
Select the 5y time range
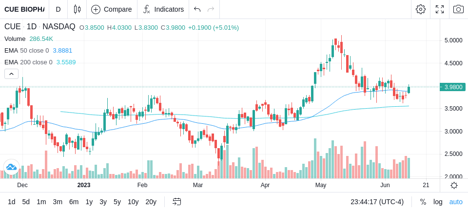tap(117, 202)
